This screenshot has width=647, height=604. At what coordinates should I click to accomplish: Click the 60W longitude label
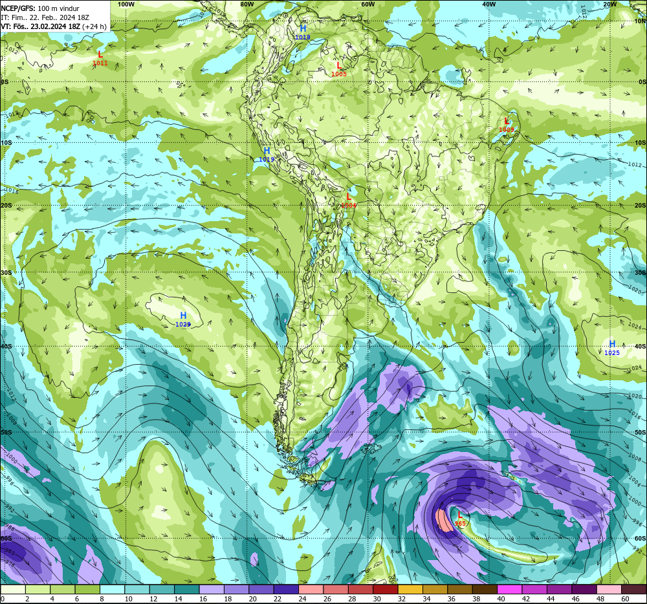(x=367, y=4)
